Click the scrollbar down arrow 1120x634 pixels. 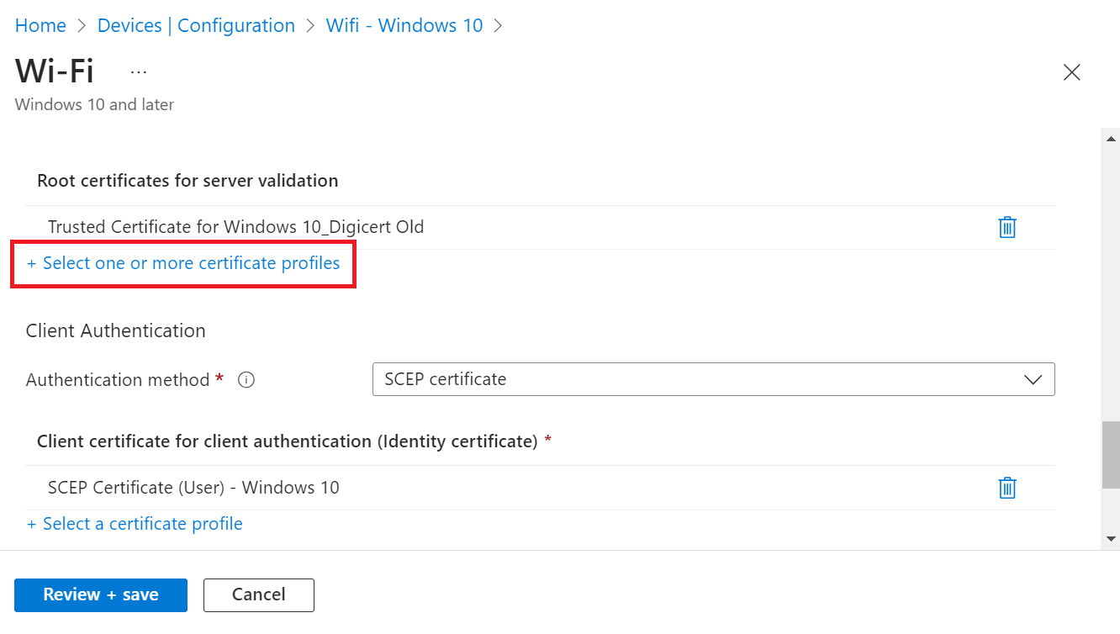[1111, 538]
